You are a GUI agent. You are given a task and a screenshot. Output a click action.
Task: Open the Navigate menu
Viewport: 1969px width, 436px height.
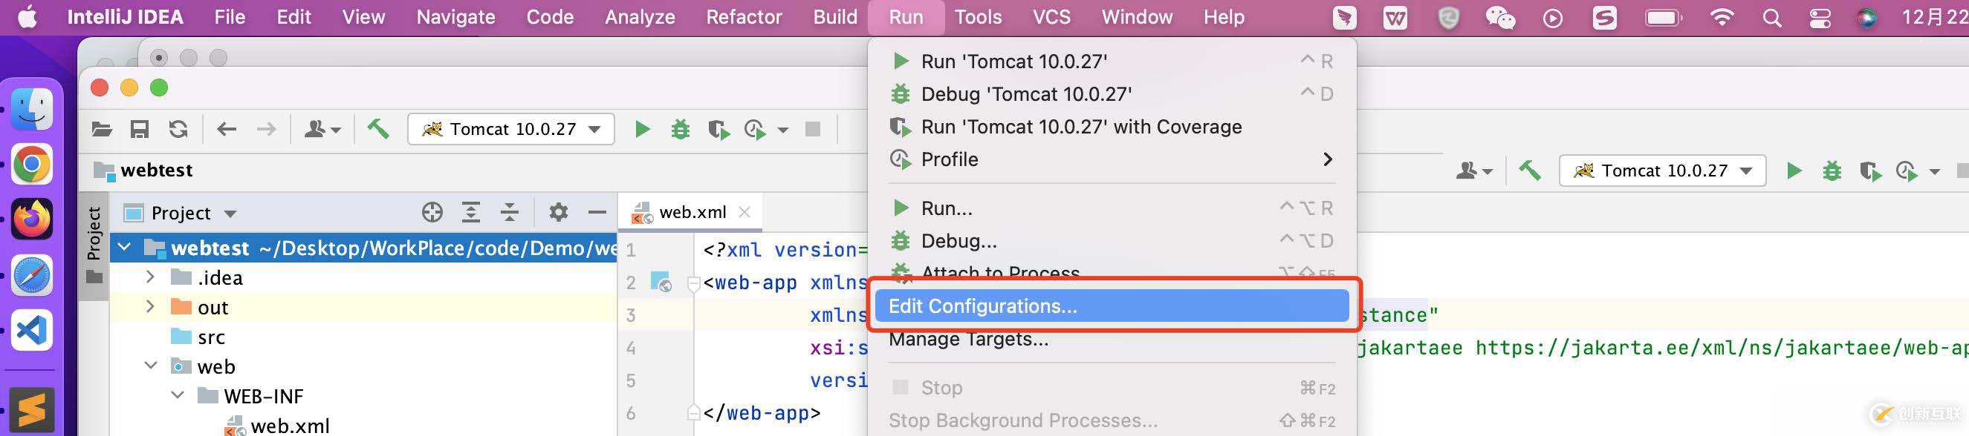455,17
